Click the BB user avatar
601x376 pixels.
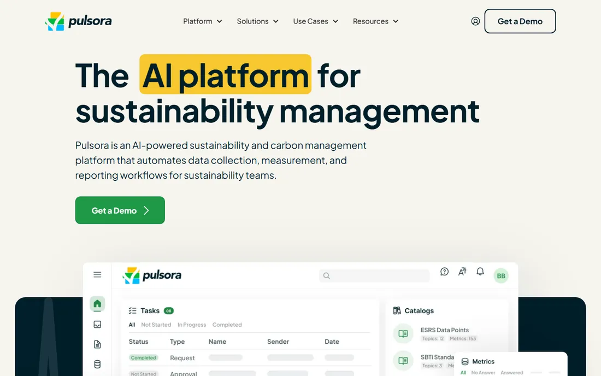point(501,275)
